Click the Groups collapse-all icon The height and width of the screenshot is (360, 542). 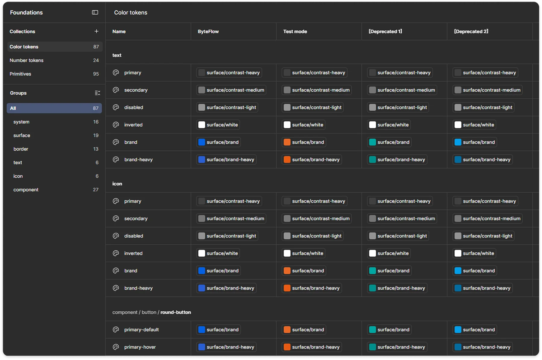[x=97, y=93]
